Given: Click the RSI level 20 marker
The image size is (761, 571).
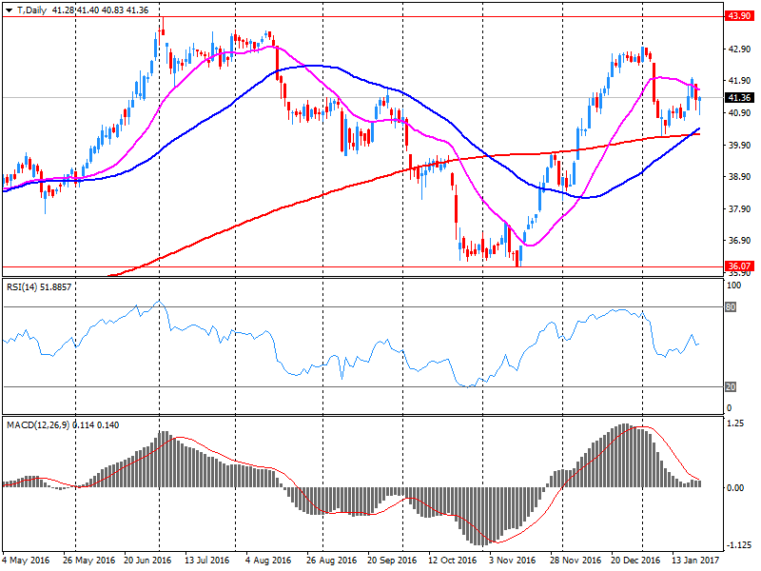Looking at the screenshot, I should (731, 387).
